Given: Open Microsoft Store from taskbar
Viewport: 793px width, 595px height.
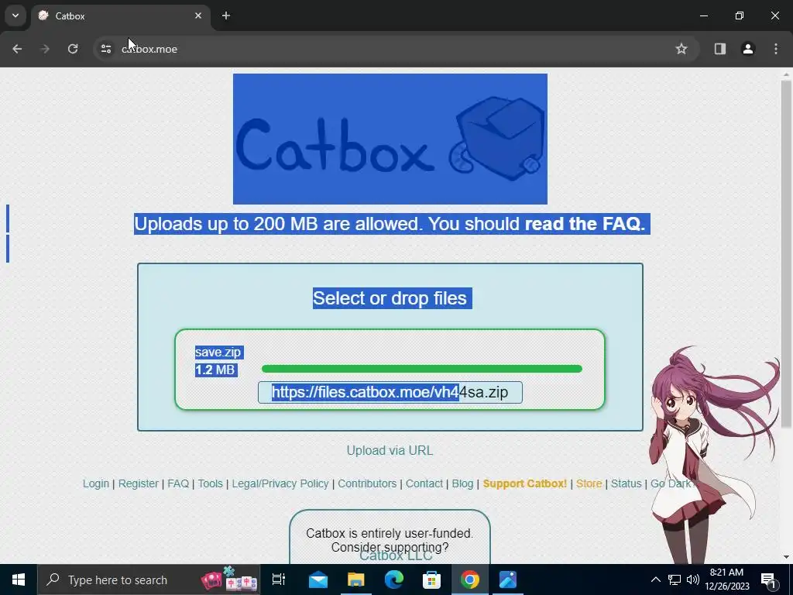Looking at the screenshot, I should click(432, 580).
